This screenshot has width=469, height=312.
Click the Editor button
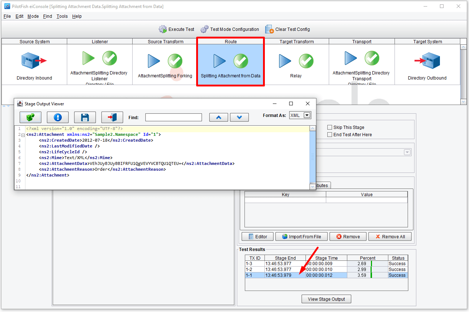pyautogui.click(x=257, y=237)
